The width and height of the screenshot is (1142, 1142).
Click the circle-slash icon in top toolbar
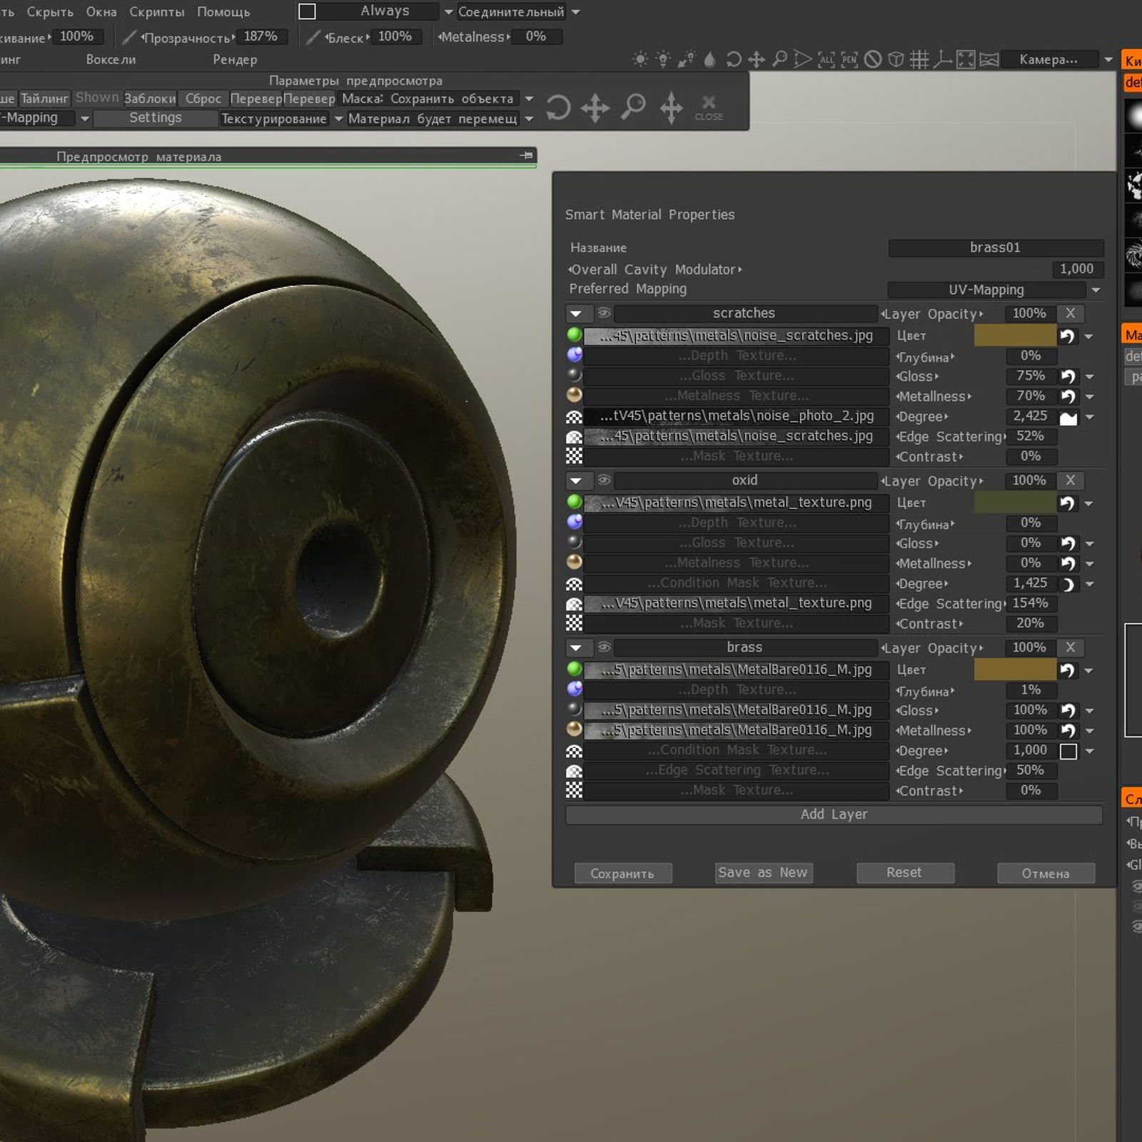873,59
